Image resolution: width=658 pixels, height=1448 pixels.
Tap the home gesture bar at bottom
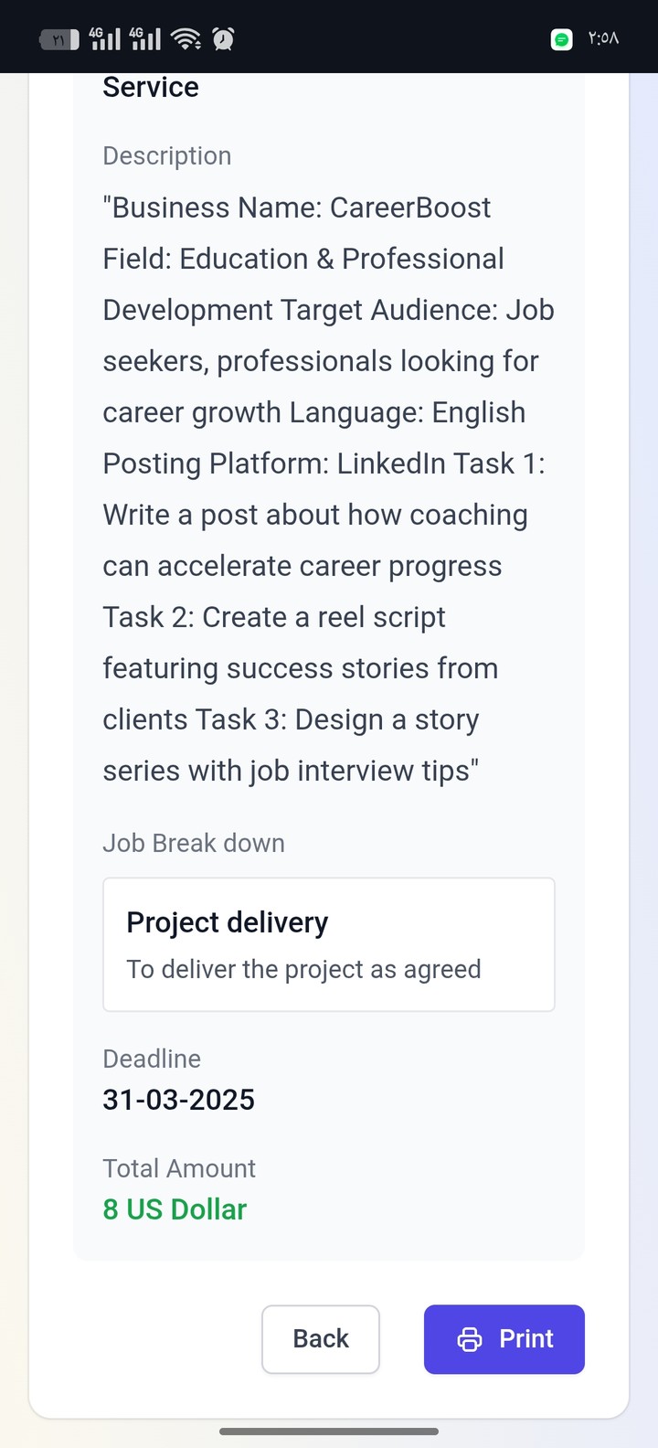click(329, 1432)
